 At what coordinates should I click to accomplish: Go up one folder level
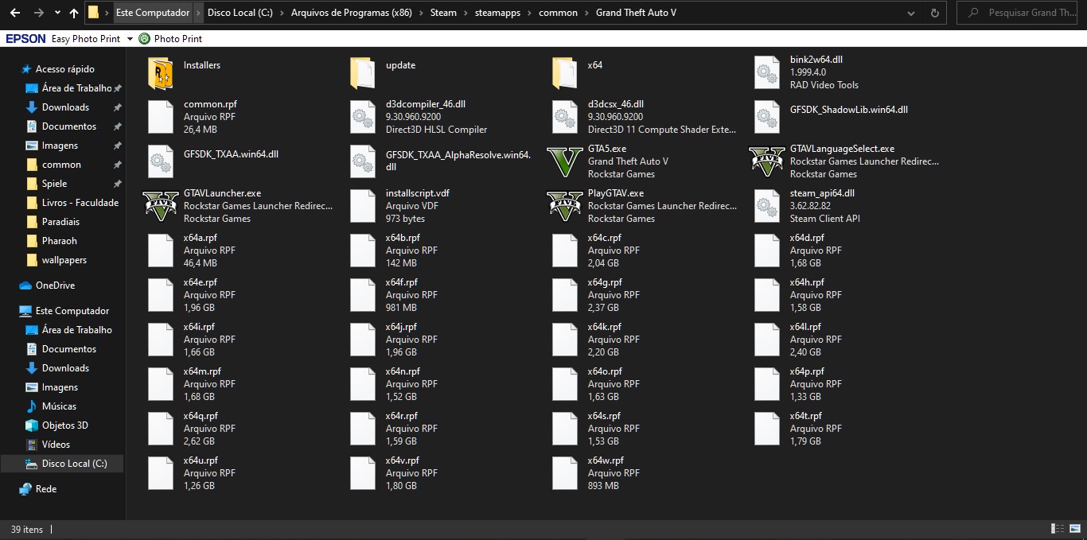[x=74, y=13]
